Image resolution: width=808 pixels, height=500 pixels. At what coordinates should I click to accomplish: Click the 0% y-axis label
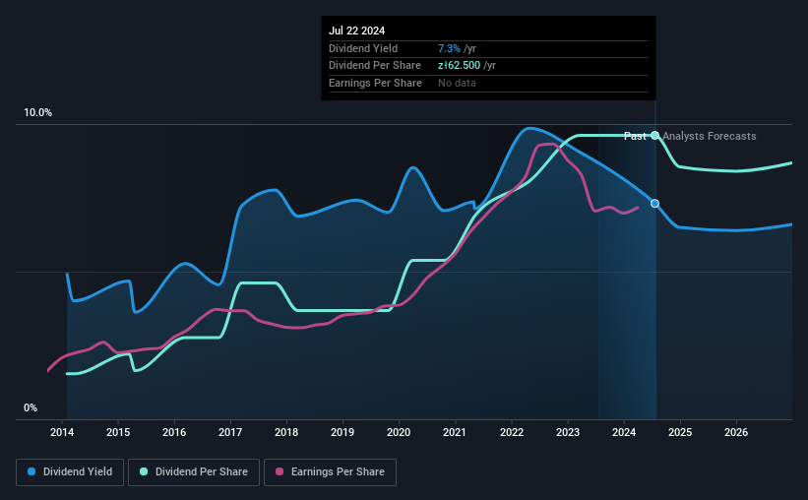click(31, 408)
